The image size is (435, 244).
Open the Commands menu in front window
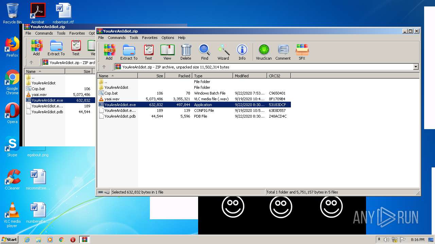[117, 38]
